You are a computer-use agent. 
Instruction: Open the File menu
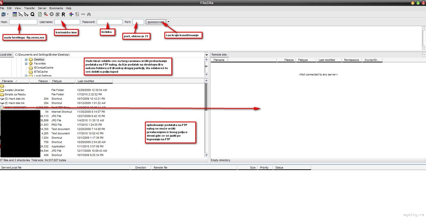pyautogui.click(x=2, y=8)
